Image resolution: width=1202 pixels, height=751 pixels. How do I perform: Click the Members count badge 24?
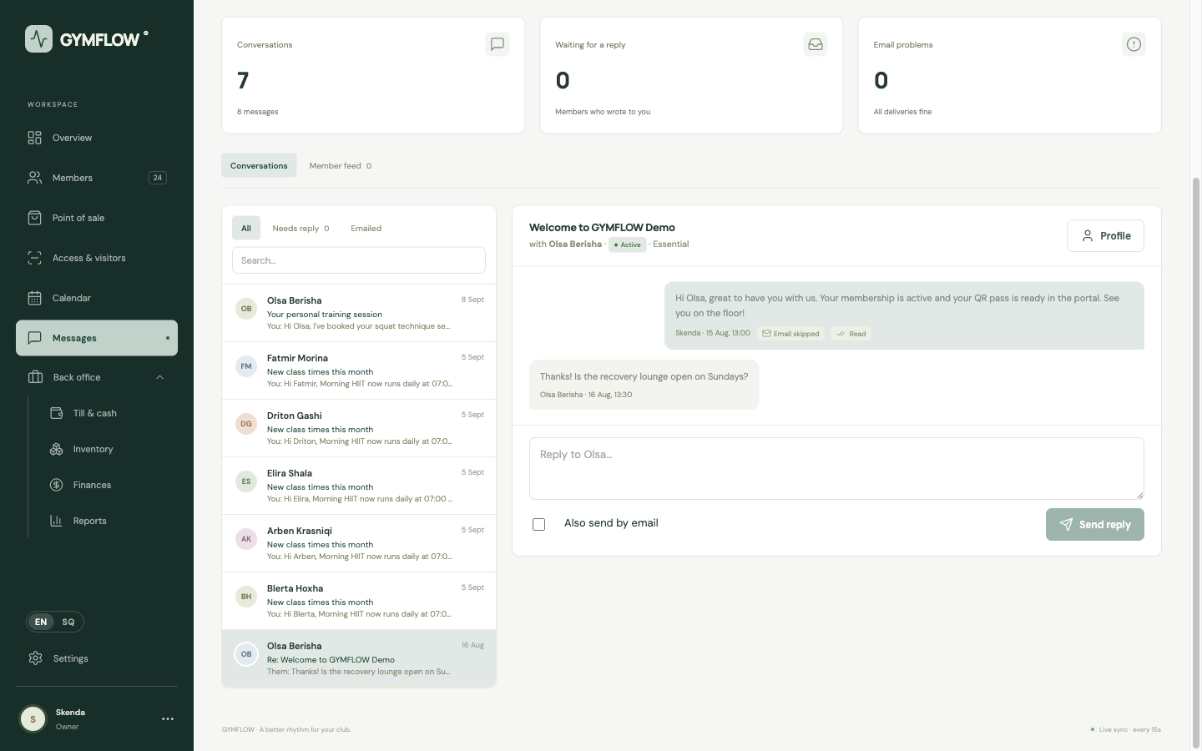[158, 178]
